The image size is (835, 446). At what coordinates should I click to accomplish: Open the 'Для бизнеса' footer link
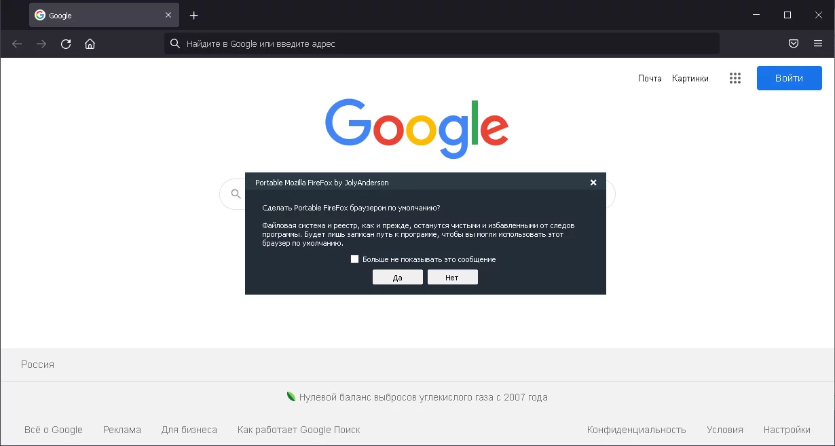tap(189, 430)
